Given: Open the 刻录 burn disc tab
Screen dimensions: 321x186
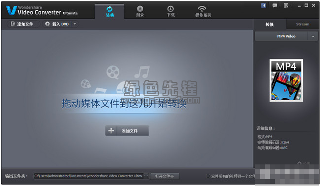Looking at the screenshot, I should pyautogui.click(x=140, y=11).
